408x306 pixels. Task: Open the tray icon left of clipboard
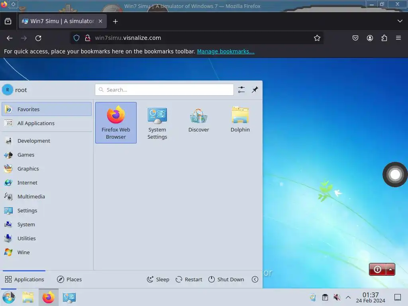click(313, 297)
